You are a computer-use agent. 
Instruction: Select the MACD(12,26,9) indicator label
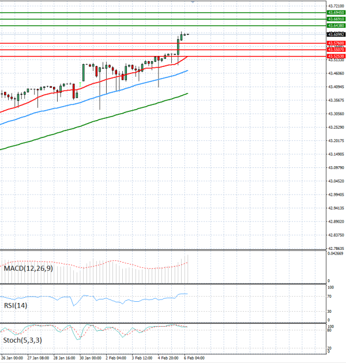(x=28, y=268)
